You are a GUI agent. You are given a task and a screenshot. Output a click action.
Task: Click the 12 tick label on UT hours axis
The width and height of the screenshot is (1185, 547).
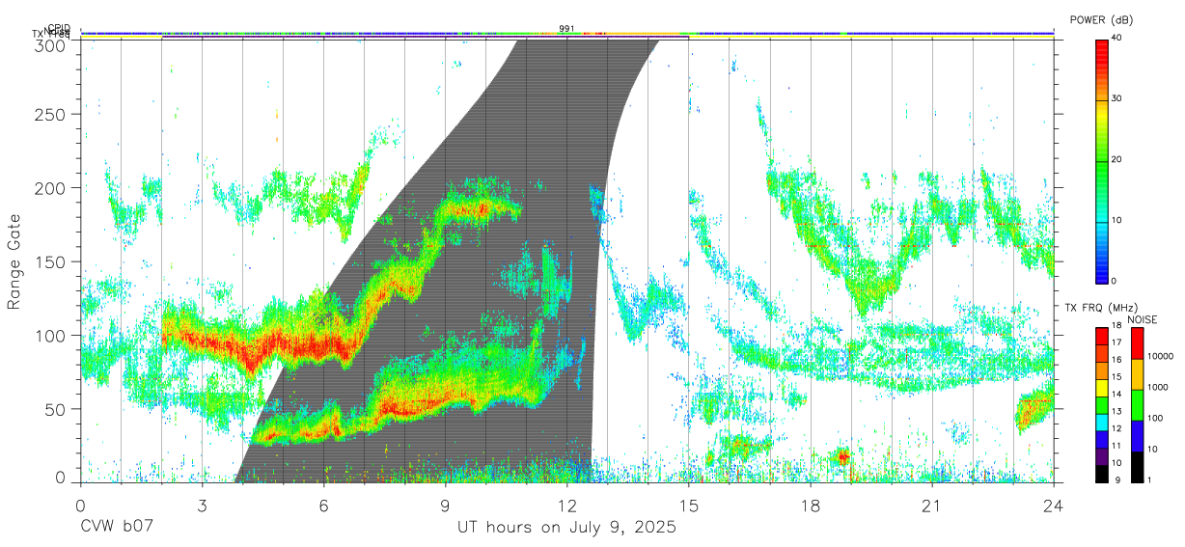point(567,506)
